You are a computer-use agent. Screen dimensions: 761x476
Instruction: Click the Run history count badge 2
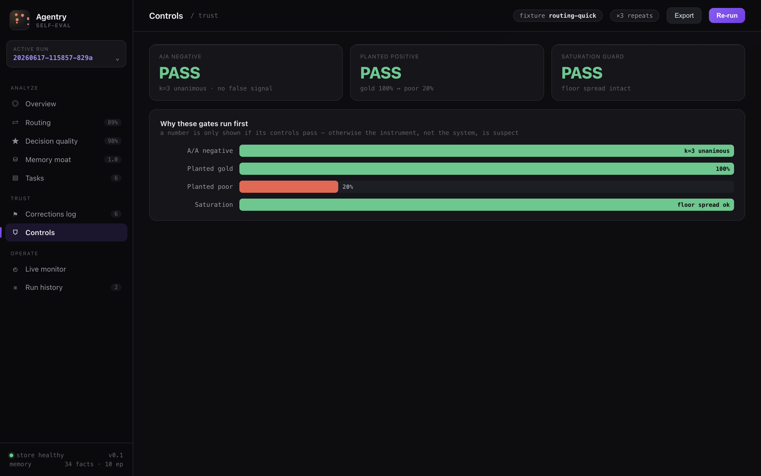click(x=116, y=287)
